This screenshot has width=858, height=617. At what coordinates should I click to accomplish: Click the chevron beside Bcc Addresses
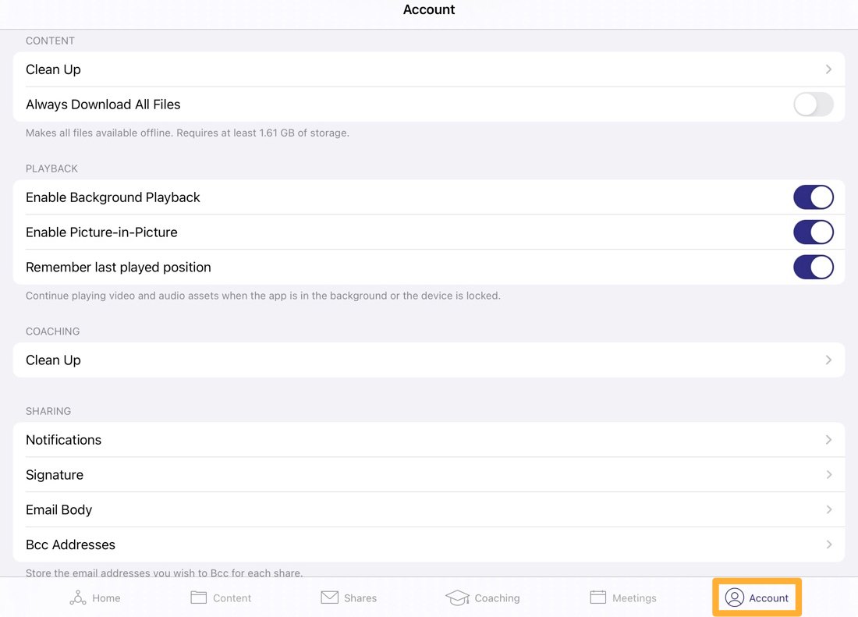coord(828,544)
